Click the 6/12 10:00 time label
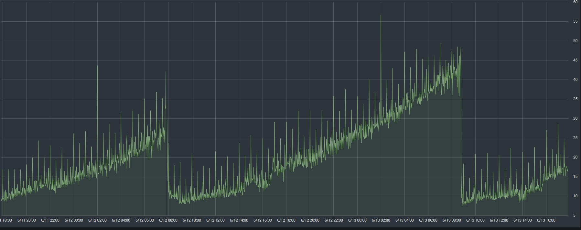 click(x=192, y=220)
